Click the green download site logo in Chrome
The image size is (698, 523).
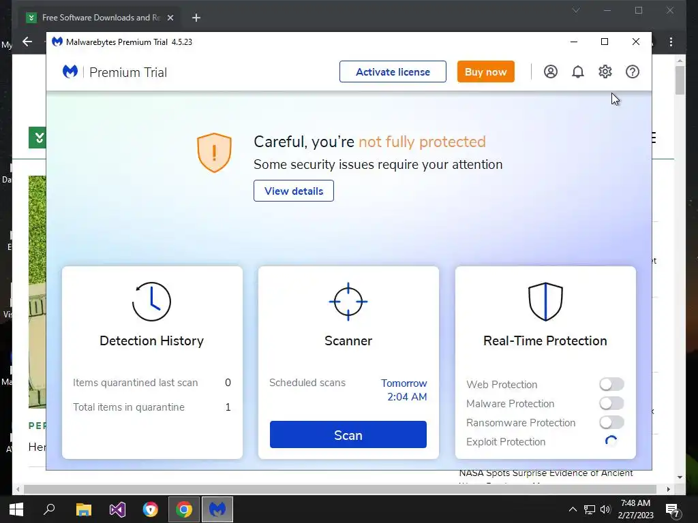[38, 138]
